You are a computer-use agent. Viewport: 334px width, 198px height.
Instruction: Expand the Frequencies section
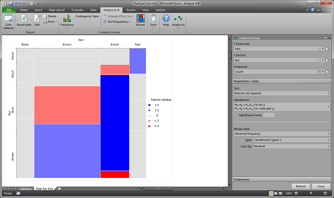[282, 179]
